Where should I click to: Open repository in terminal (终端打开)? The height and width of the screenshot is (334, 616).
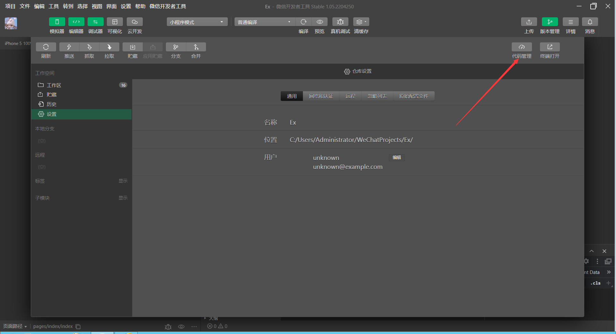[x=550, y=47]
